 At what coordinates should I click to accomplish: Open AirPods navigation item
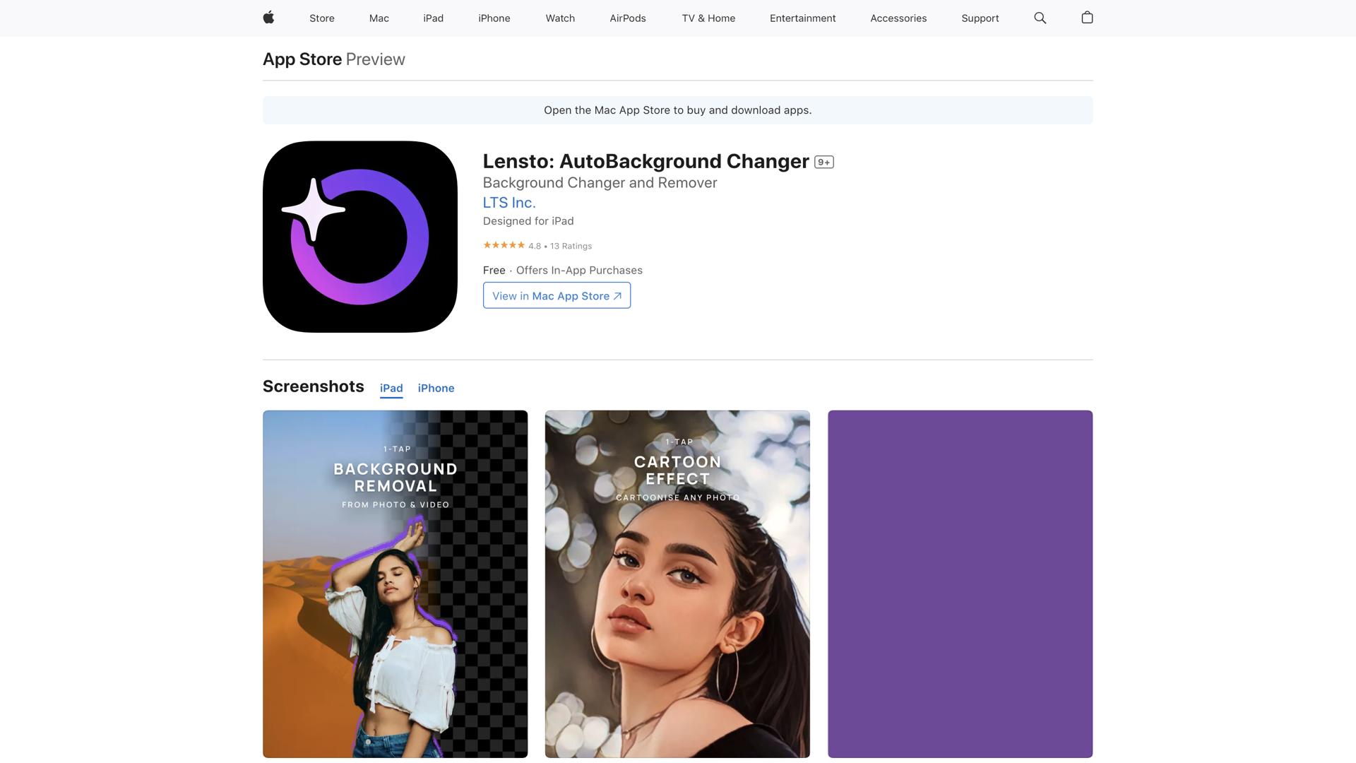pos(627,18)
